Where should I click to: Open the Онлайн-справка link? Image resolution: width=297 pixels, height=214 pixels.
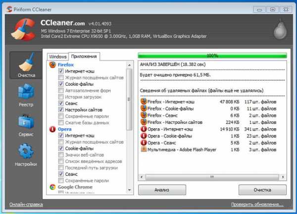[26, 204]
